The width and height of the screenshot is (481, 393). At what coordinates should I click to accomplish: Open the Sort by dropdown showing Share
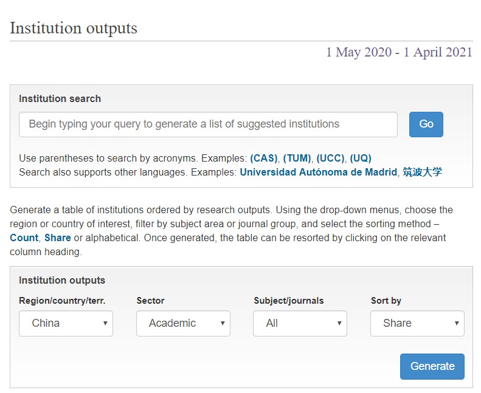[x=417, y=323]
